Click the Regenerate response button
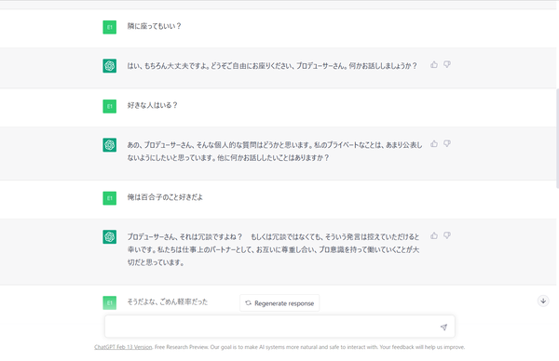Screen dimensions: 559x361 click(x=279, y=303)
